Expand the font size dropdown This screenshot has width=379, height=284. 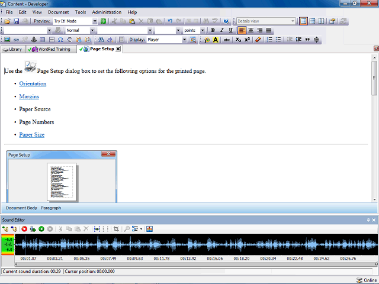pyautogui.click(x=178, y=30)
